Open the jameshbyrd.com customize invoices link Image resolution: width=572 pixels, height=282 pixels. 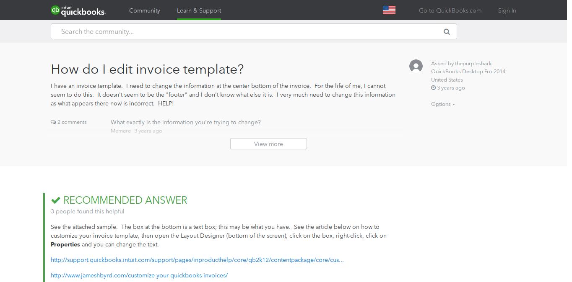[139, 275]
